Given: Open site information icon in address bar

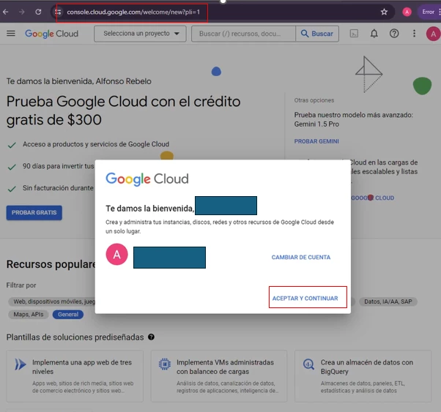Looking at the screenshot, I should point(58,12).
